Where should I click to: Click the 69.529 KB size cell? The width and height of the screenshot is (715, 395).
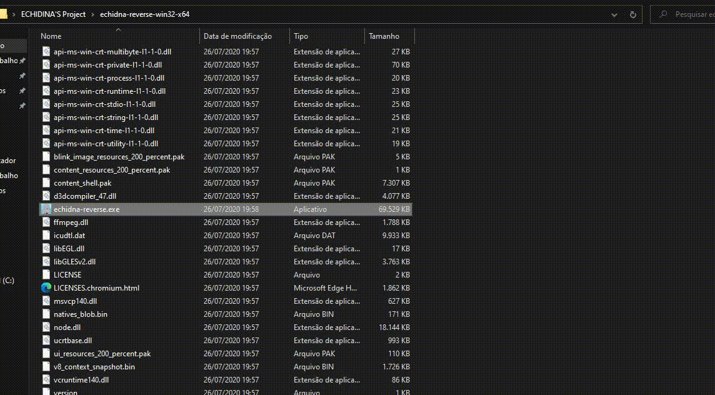coord(394,209)
